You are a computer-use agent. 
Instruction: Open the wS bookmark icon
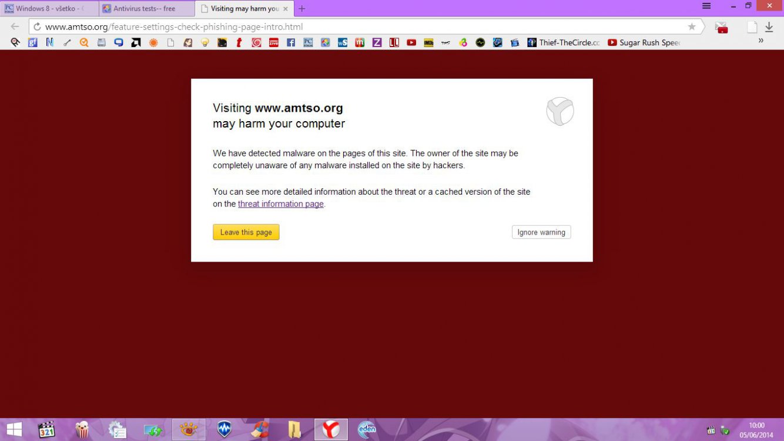342,42
